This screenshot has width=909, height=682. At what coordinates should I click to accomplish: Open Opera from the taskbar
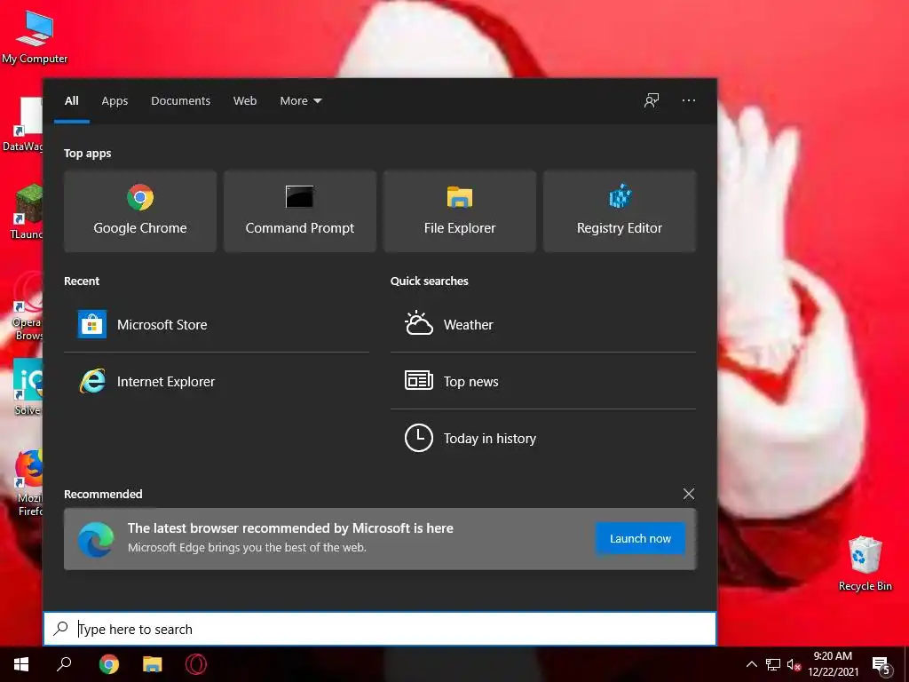[196, 664]
